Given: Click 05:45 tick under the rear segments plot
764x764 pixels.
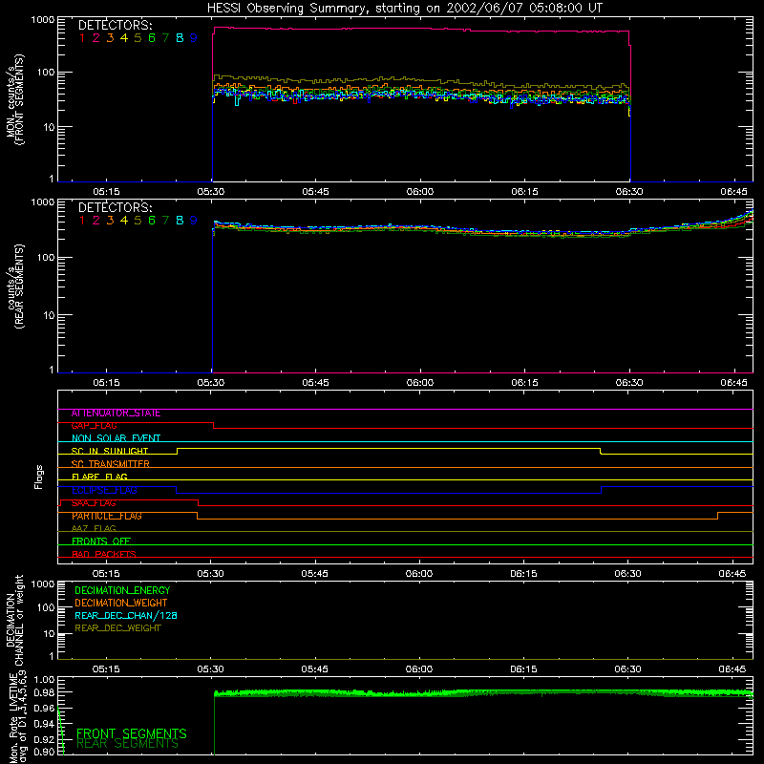Looking at the screenshot, I should [315, 383].
